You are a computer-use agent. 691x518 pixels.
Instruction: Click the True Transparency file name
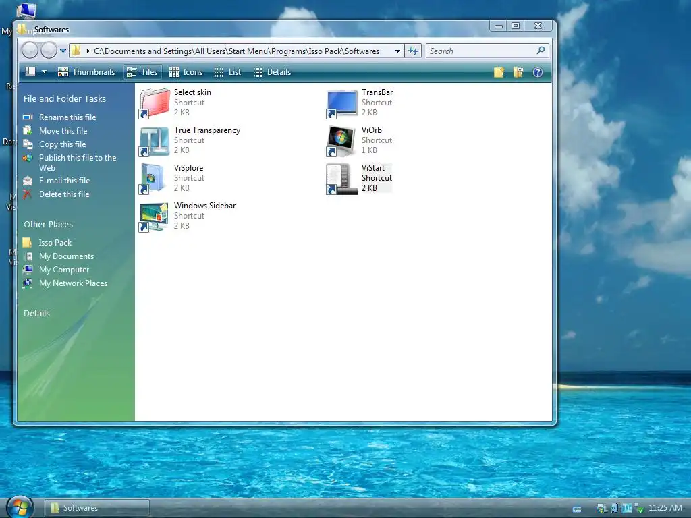coord(207,130)
